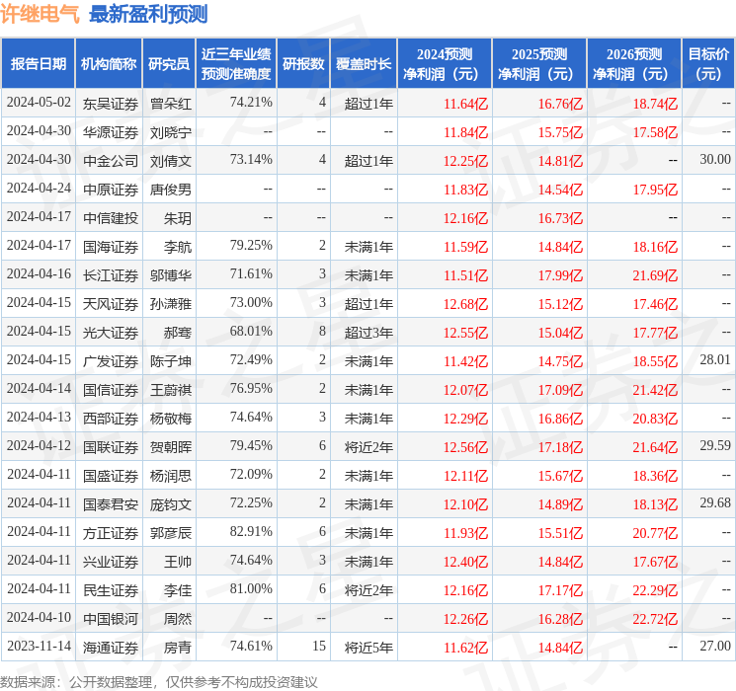
Task: Click the 天风证券 institution cell
Action: click(111, 304)
